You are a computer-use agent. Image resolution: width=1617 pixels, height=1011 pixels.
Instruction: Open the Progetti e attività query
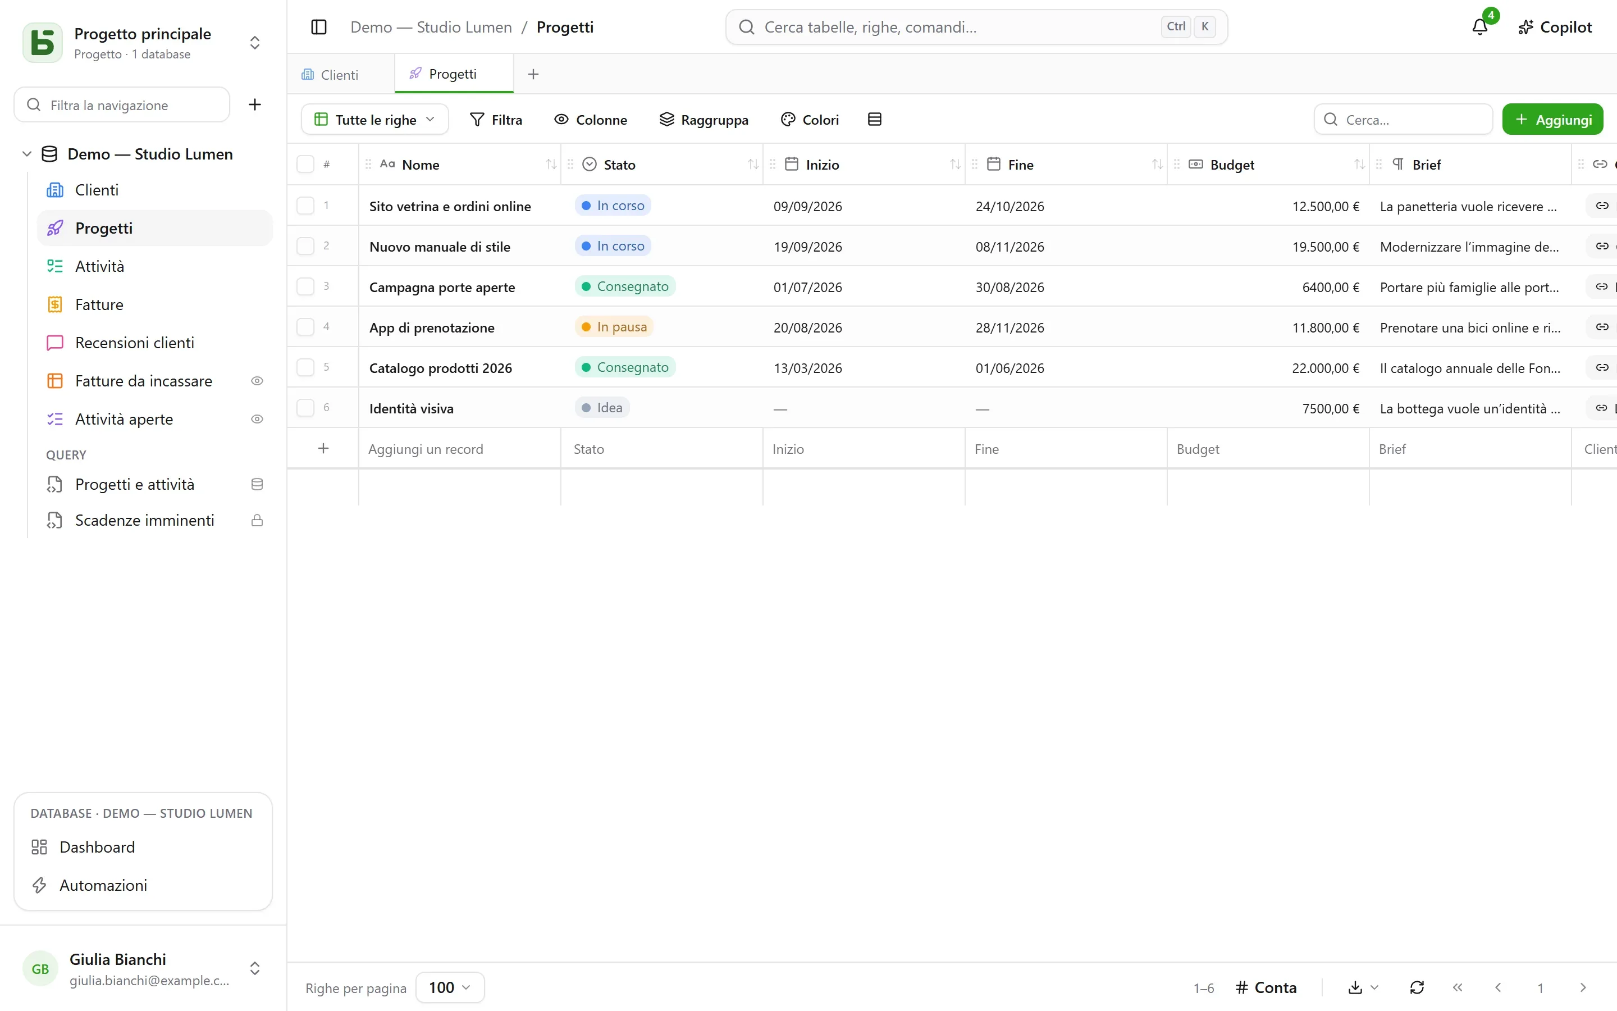155,485
